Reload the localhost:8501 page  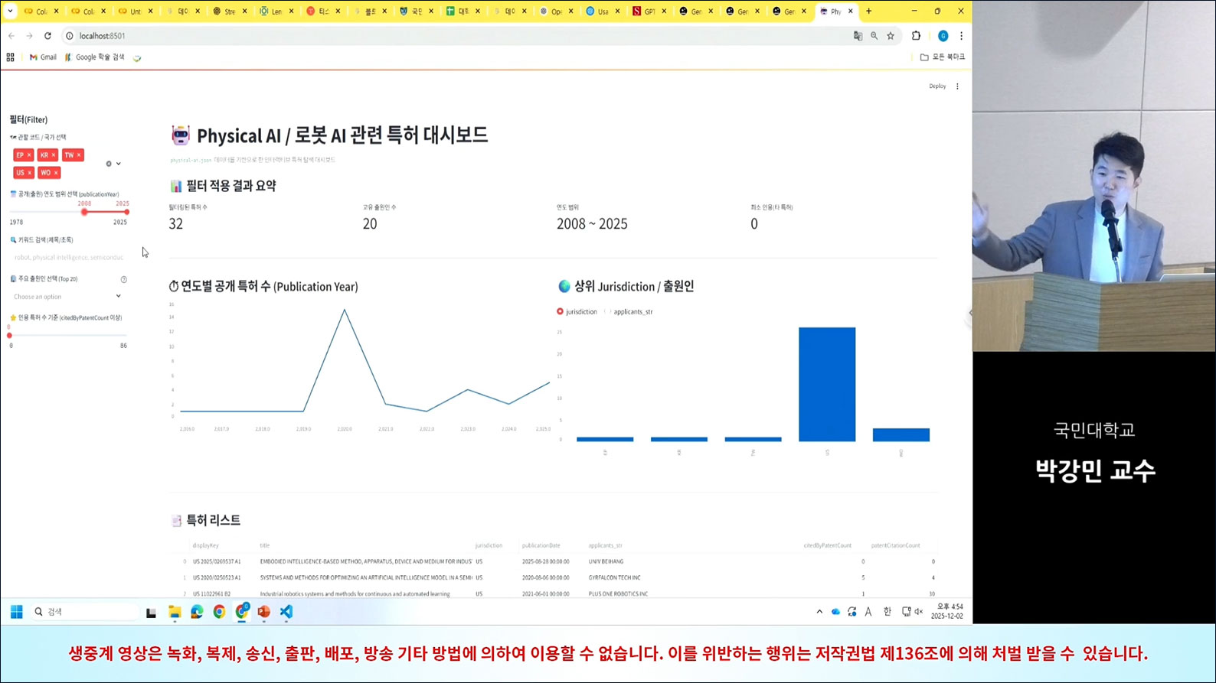click(x=47, y=36)
